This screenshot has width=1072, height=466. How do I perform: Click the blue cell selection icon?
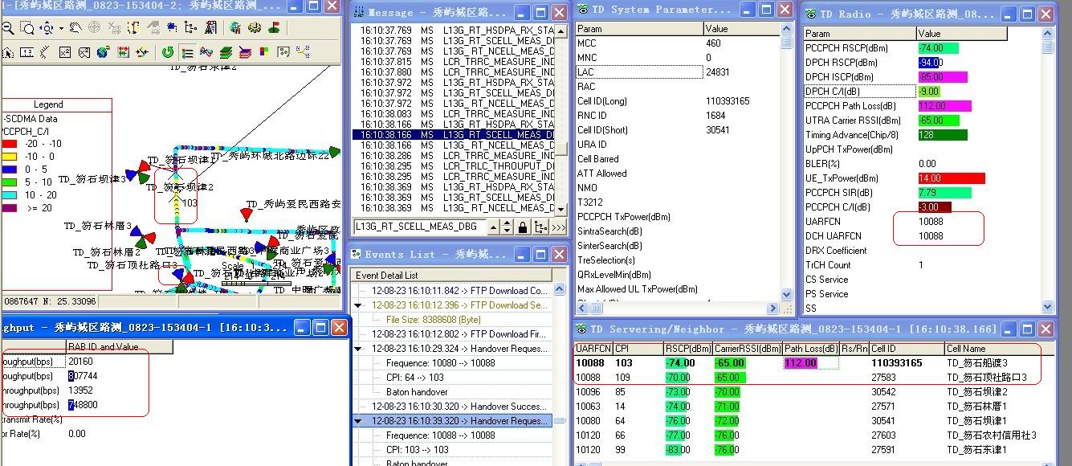point(171,28)
